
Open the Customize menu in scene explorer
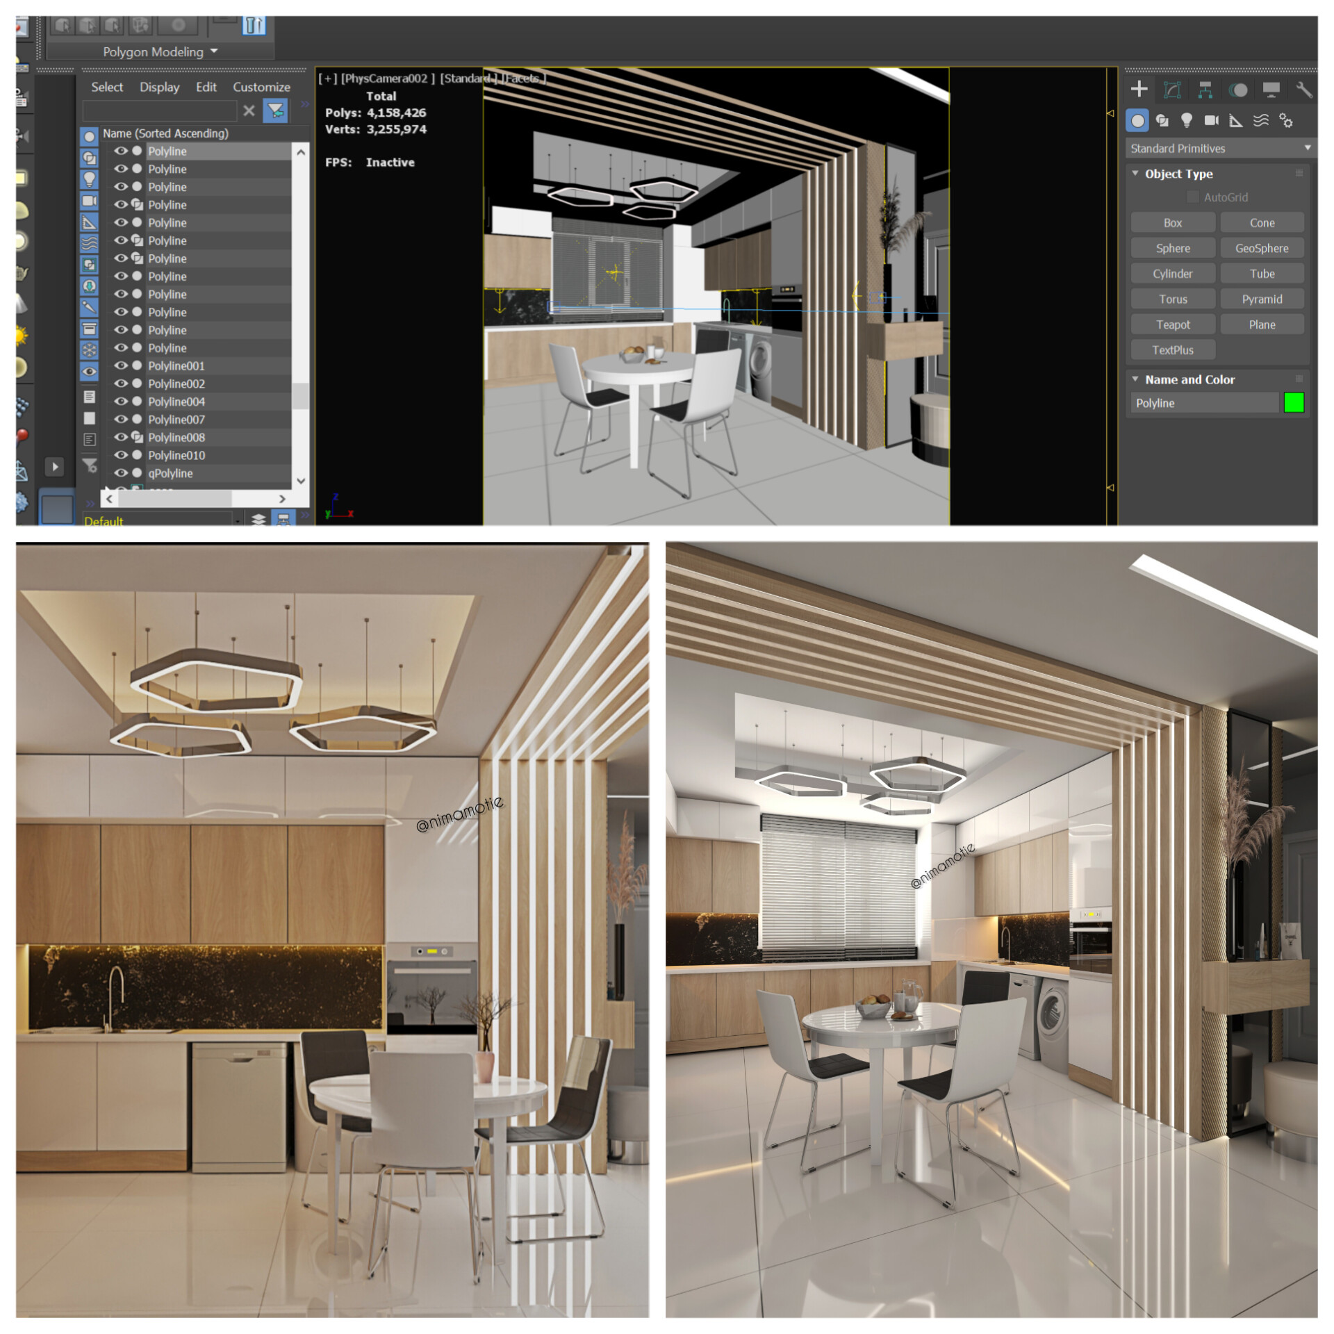click(261, 87)
